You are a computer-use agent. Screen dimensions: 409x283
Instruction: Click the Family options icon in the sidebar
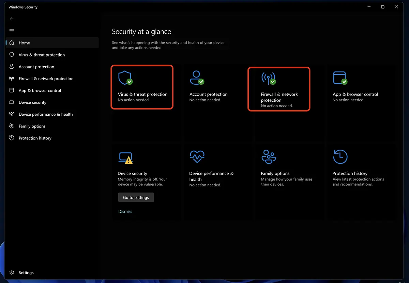(x=12, y=126)
